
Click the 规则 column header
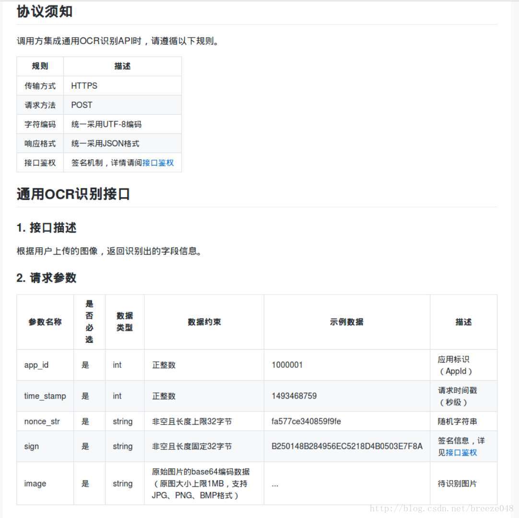[40, 66]
